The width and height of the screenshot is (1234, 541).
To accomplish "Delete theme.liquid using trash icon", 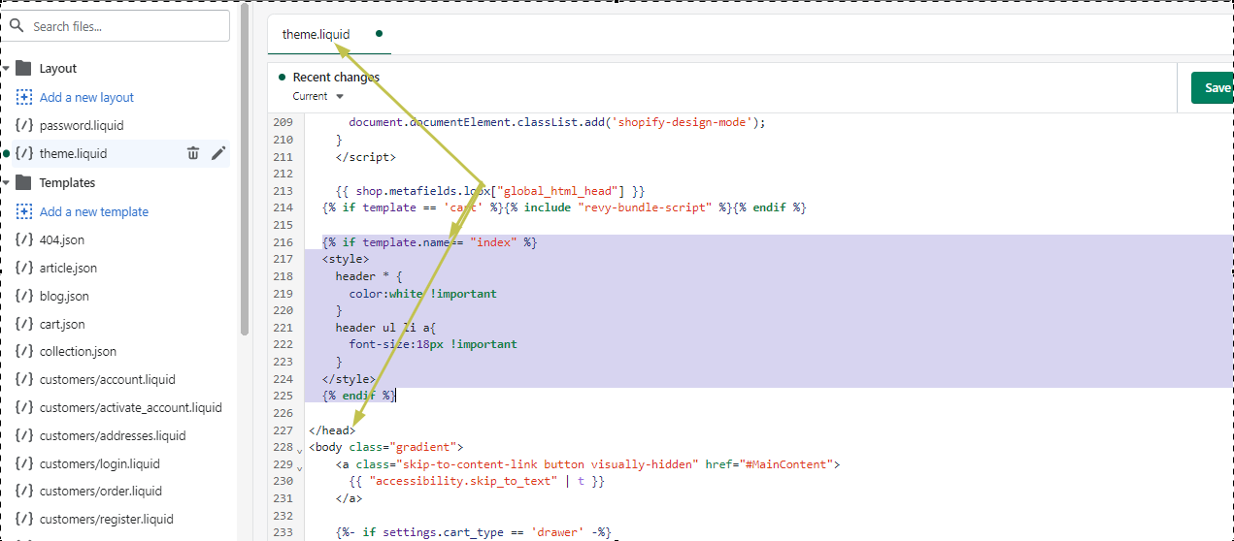I will coord(193,153).
